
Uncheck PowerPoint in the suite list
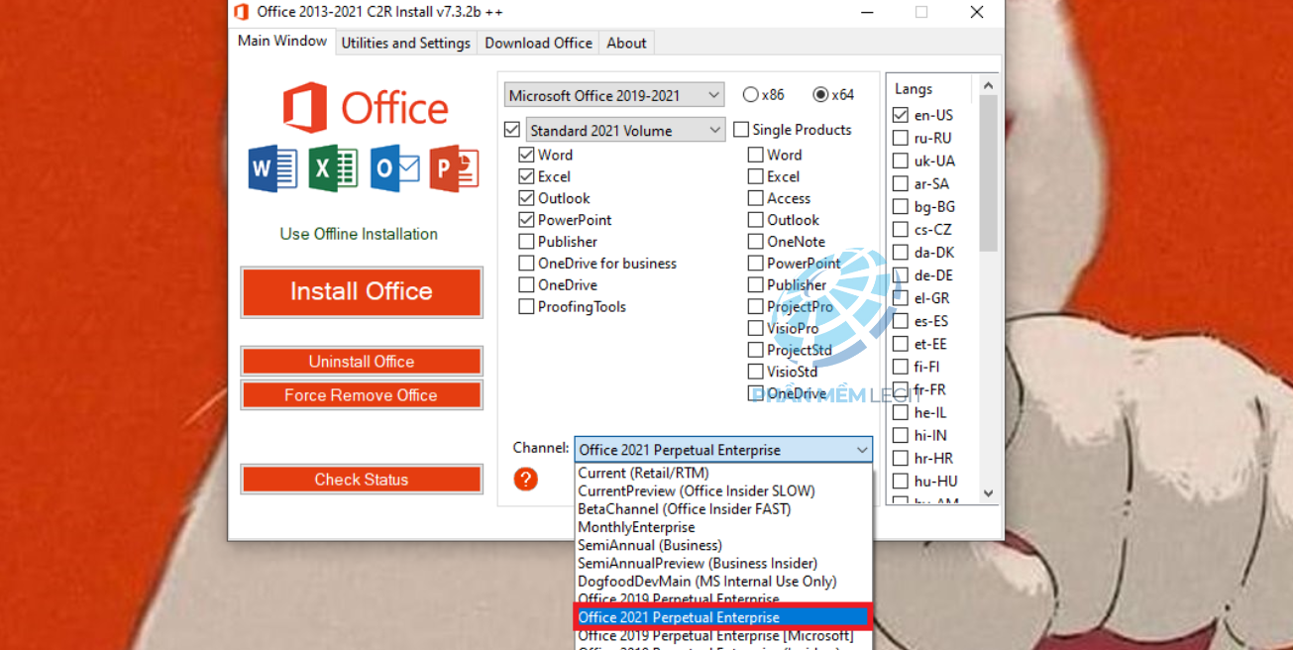coord(527,220)
